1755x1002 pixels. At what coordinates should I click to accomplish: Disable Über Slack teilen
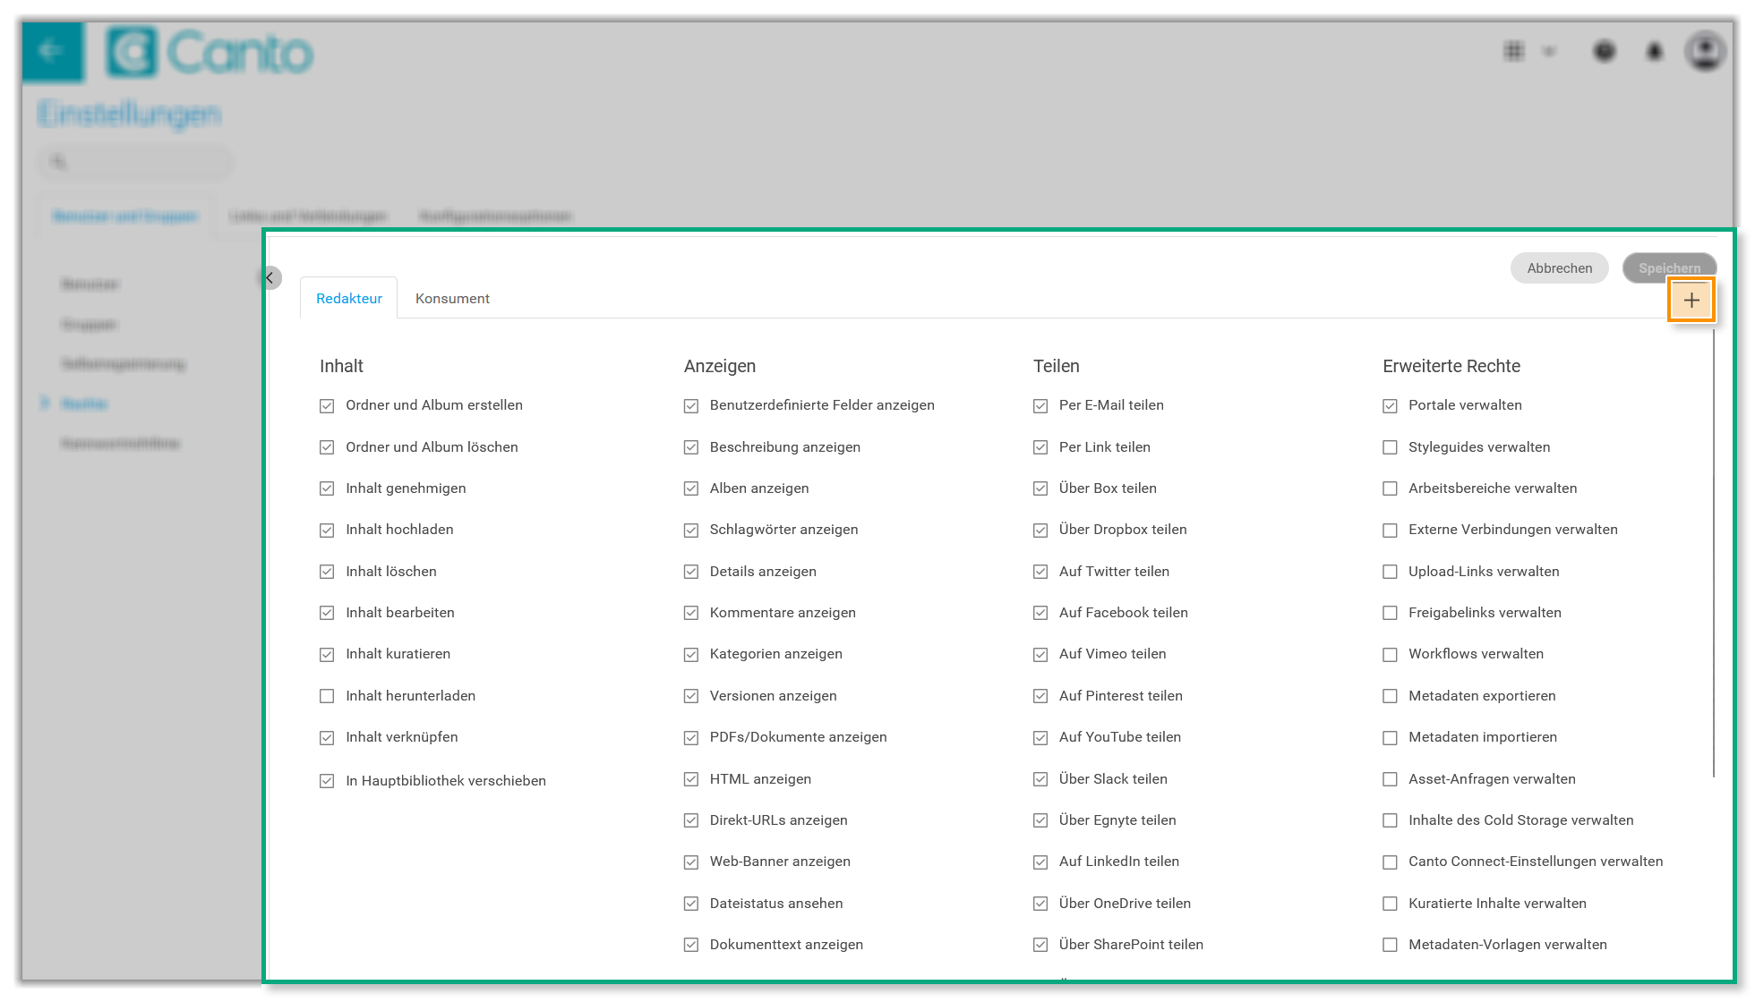(x=1040, y=779)
